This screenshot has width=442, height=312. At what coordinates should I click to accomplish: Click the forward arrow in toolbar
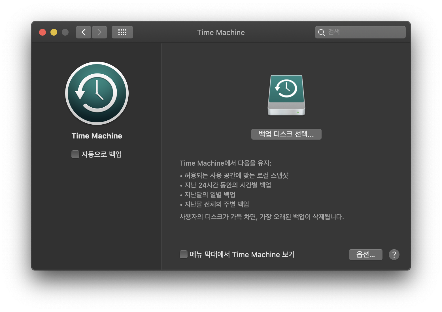99,32
